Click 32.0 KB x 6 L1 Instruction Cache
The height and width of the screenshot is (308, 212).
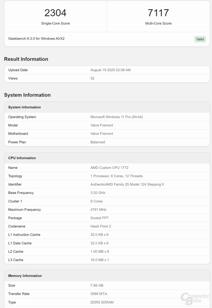coord(99,234)
